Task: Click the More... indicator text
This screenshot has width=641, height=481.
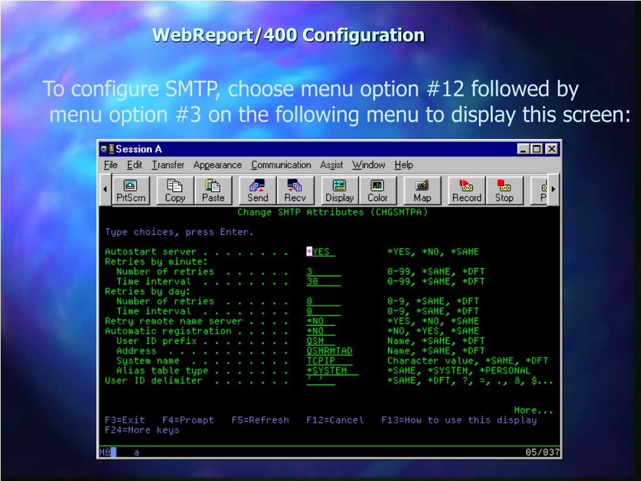Action: coord(533,410)
